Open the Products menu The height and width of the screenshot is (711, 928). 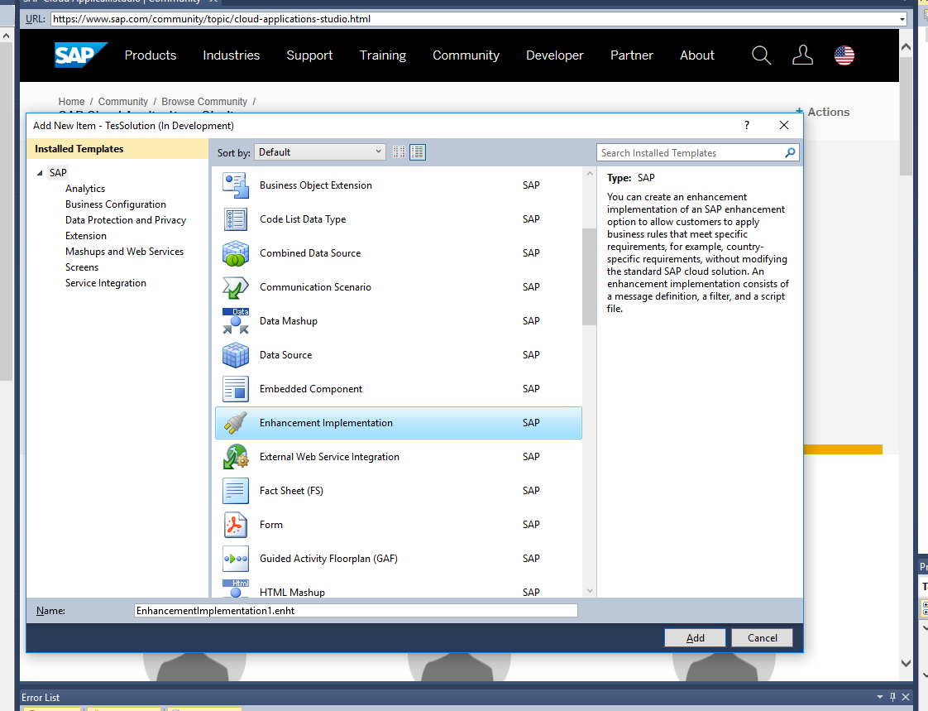coord(151,55)
